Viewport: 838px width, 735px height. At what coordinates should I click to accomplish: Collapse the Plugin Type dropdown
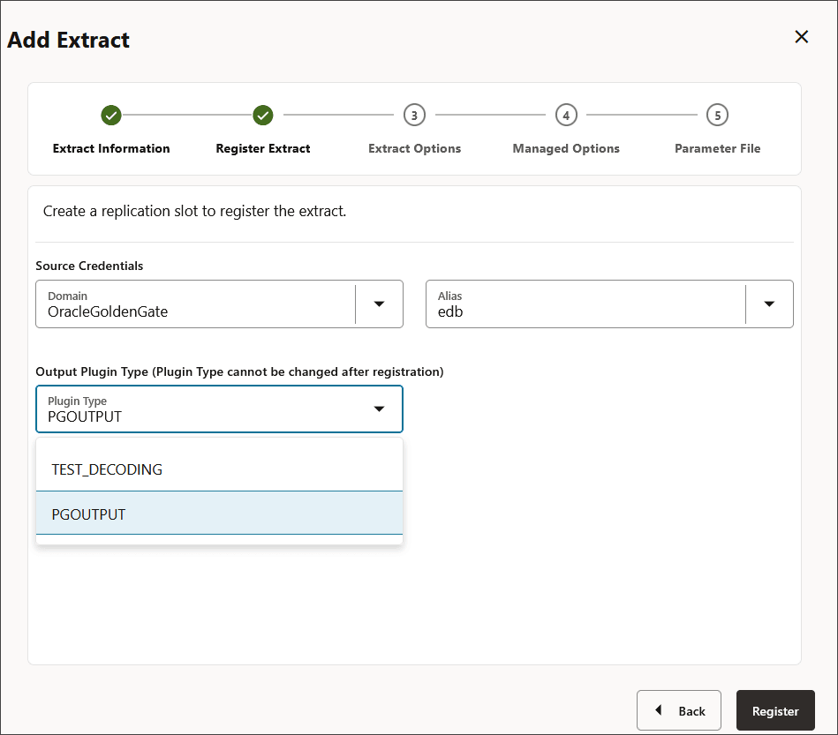[x=379, y=409]
